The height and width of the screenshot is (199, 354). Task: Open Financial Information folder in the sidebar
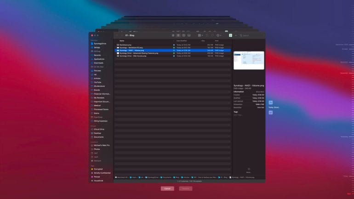pos(102,94)
